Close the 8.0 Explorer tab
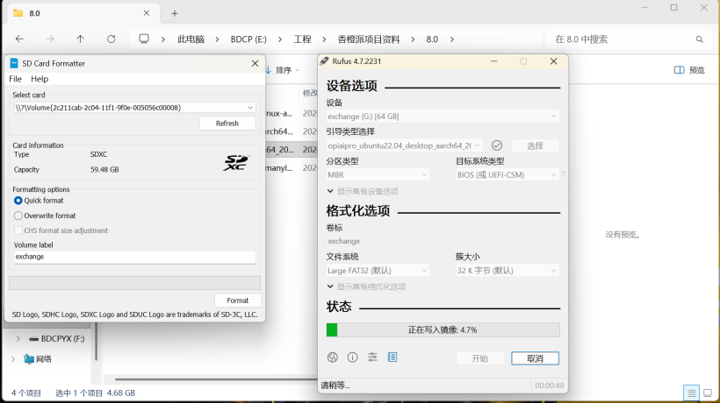The image size is (720, 403). point(147,13)
